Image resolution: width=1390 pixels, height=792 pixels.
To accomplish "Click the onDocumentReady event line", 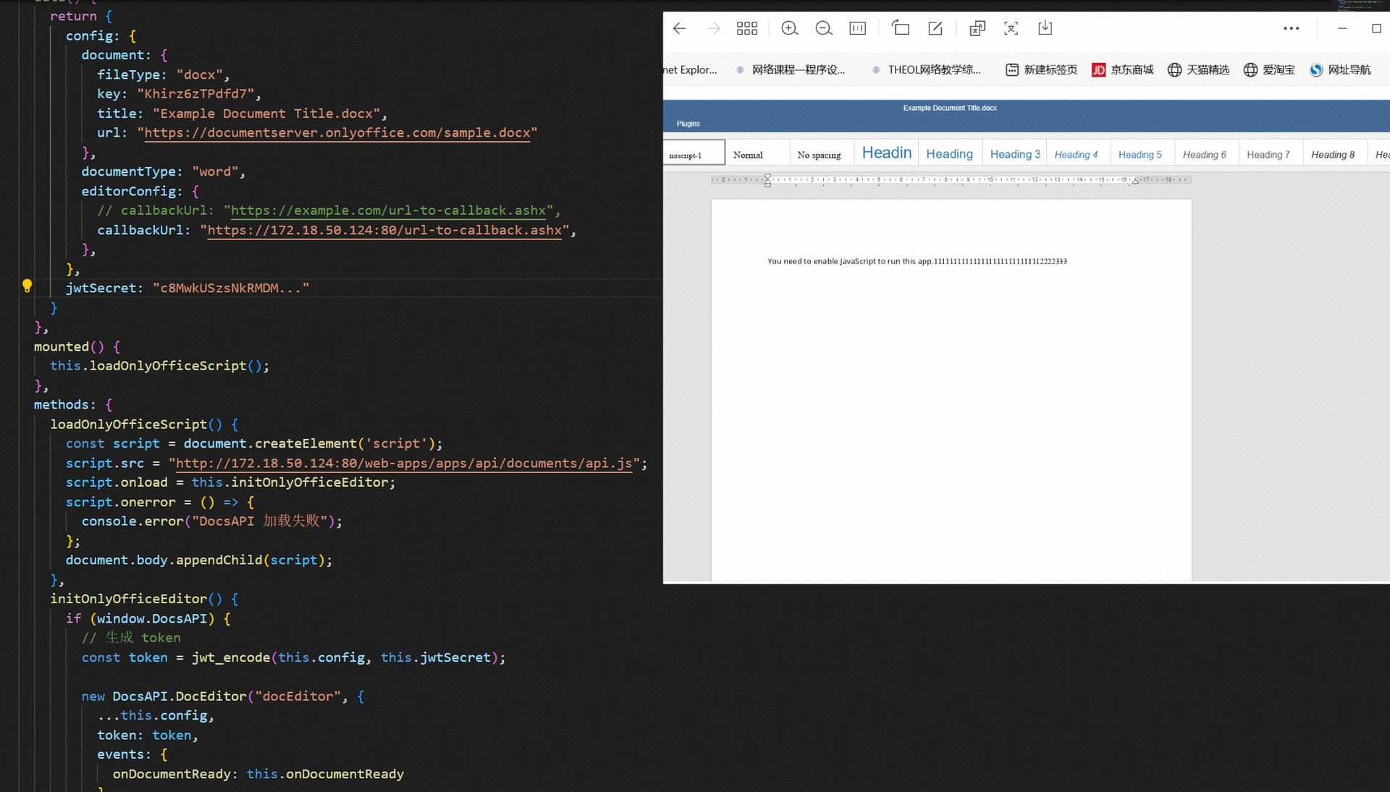I will coord(258,774).
